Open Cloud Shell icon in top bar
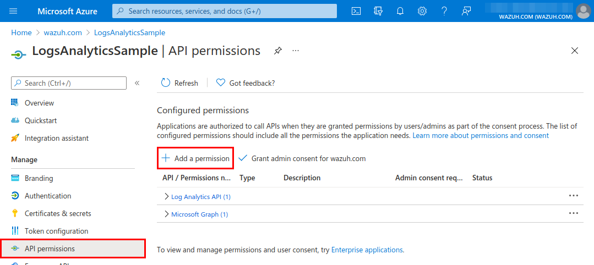The image size is (594, 265). pos(356,11)
